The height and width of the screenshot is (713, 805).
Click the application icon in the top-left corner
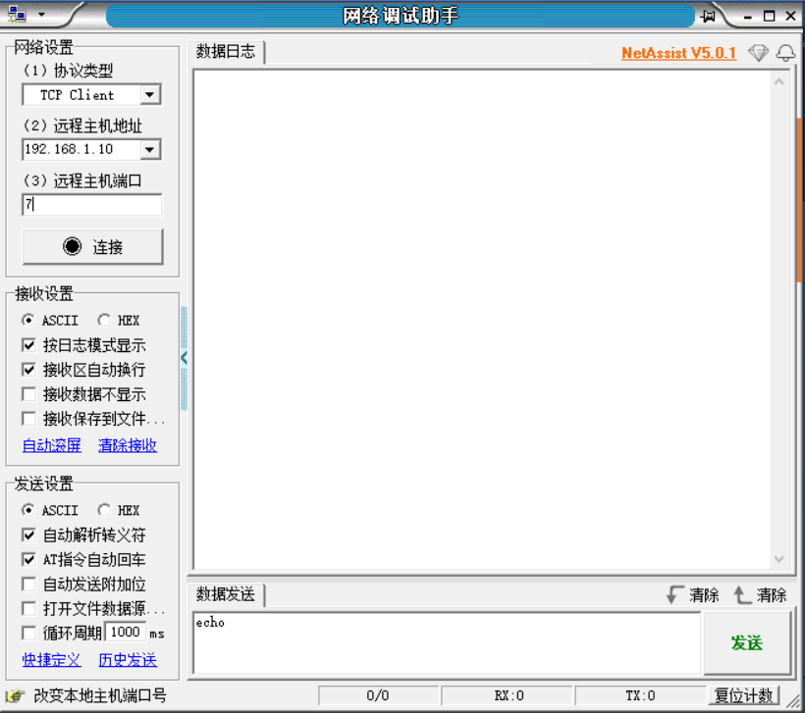[x=18, y=14]
